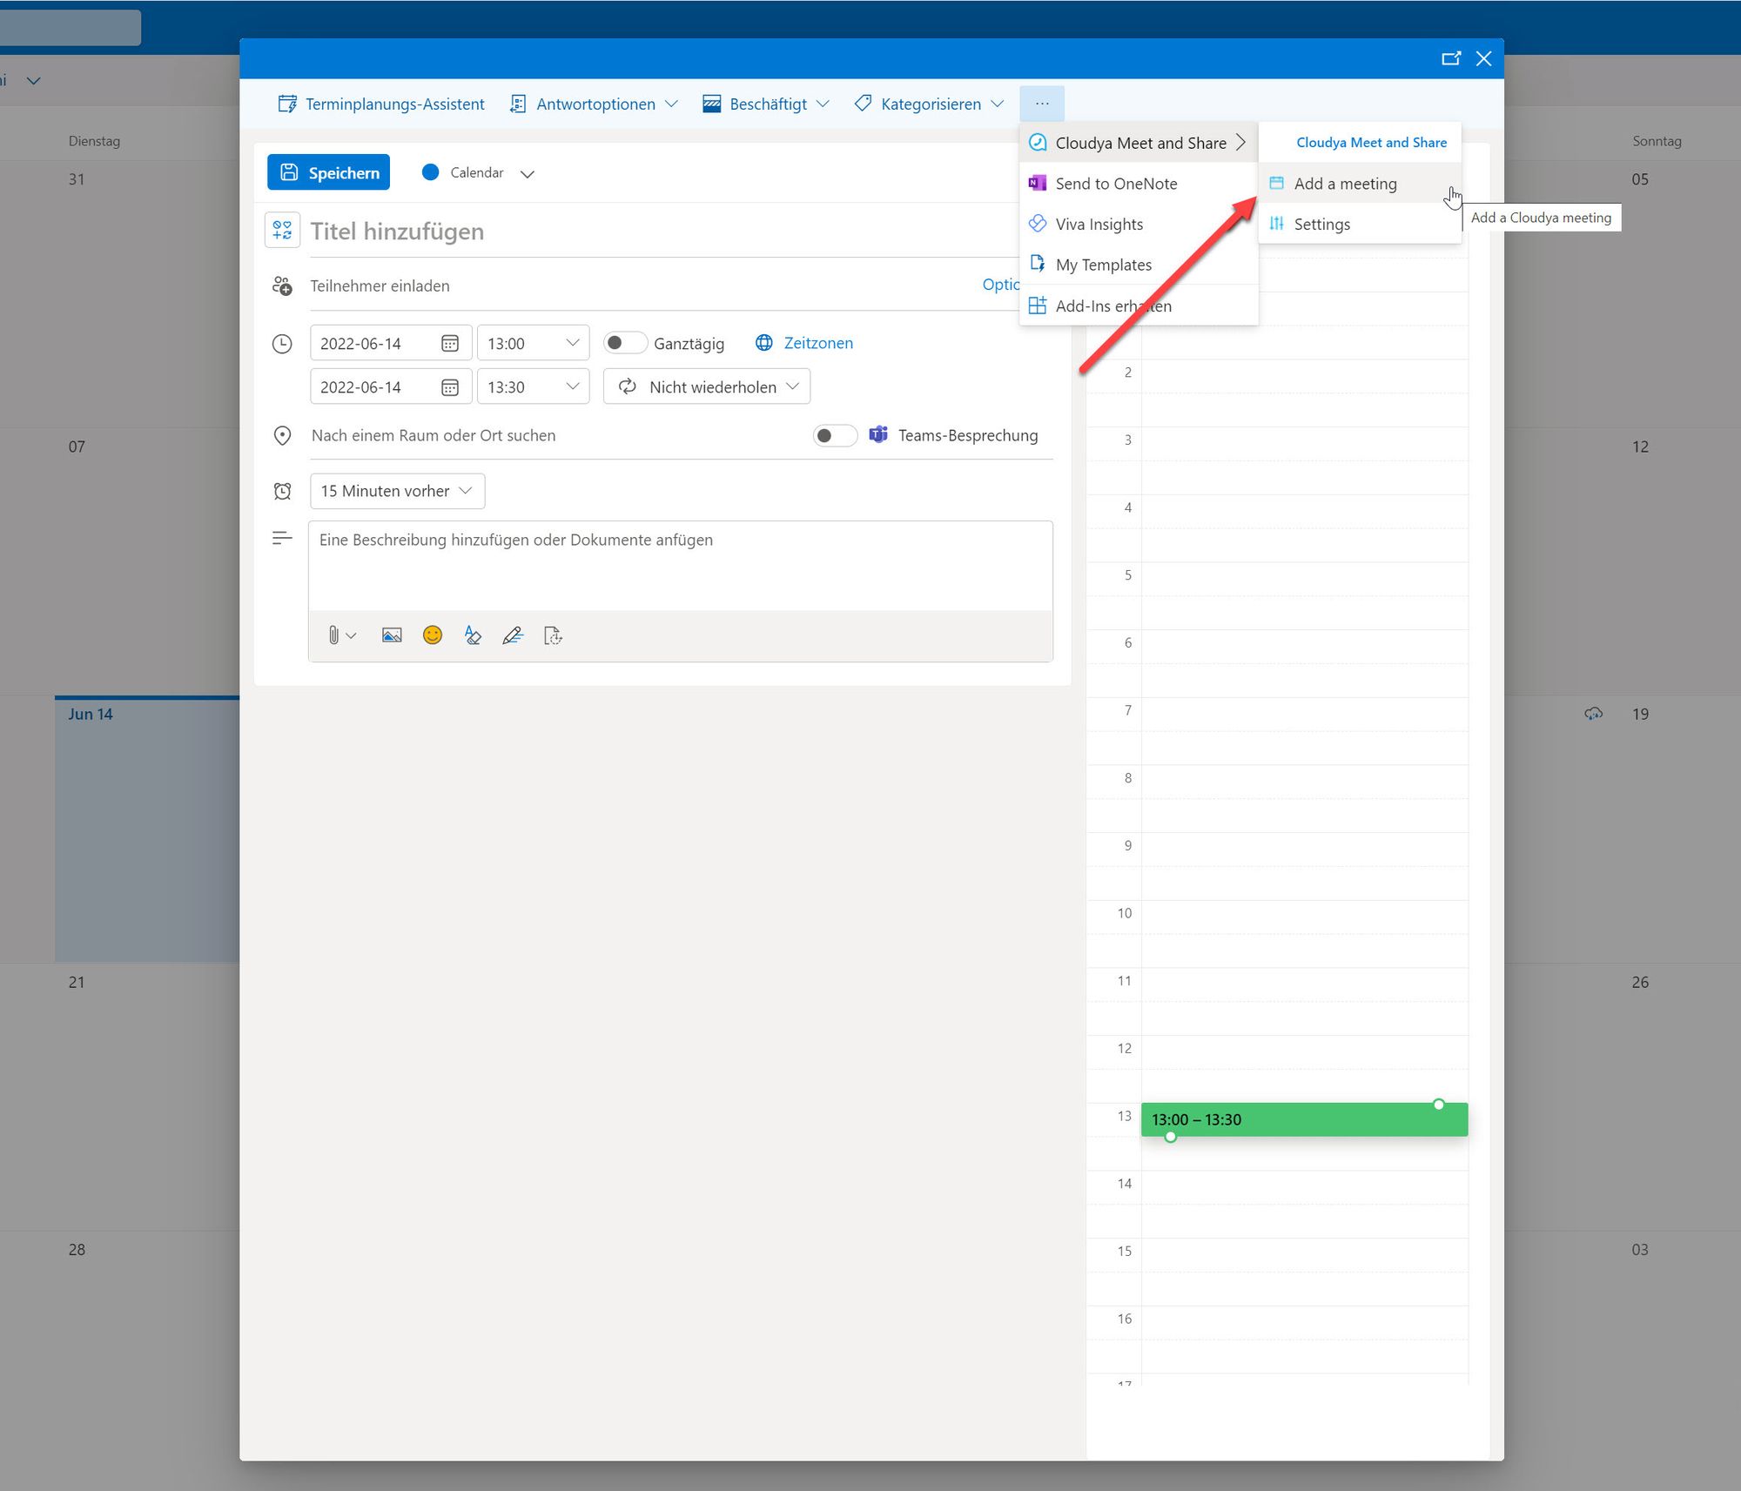Turn on Teams-Besprechung toggle
This screenshot has height=1491, width=1741.
point(834,435)
